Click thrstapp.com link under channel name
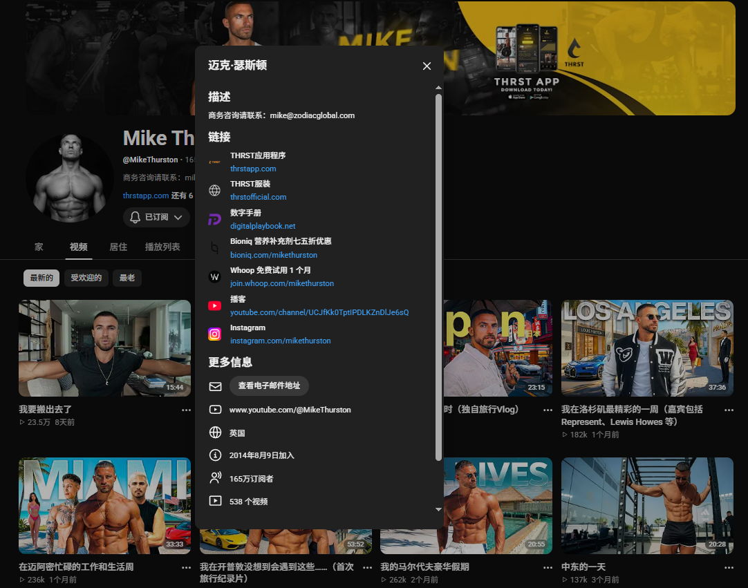The width and height of the screenshot is (748, 588). click(x=145, y=196)
